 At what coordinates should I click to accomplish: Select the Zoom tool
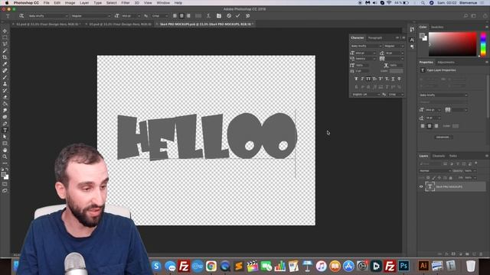(x=5, y=157)
